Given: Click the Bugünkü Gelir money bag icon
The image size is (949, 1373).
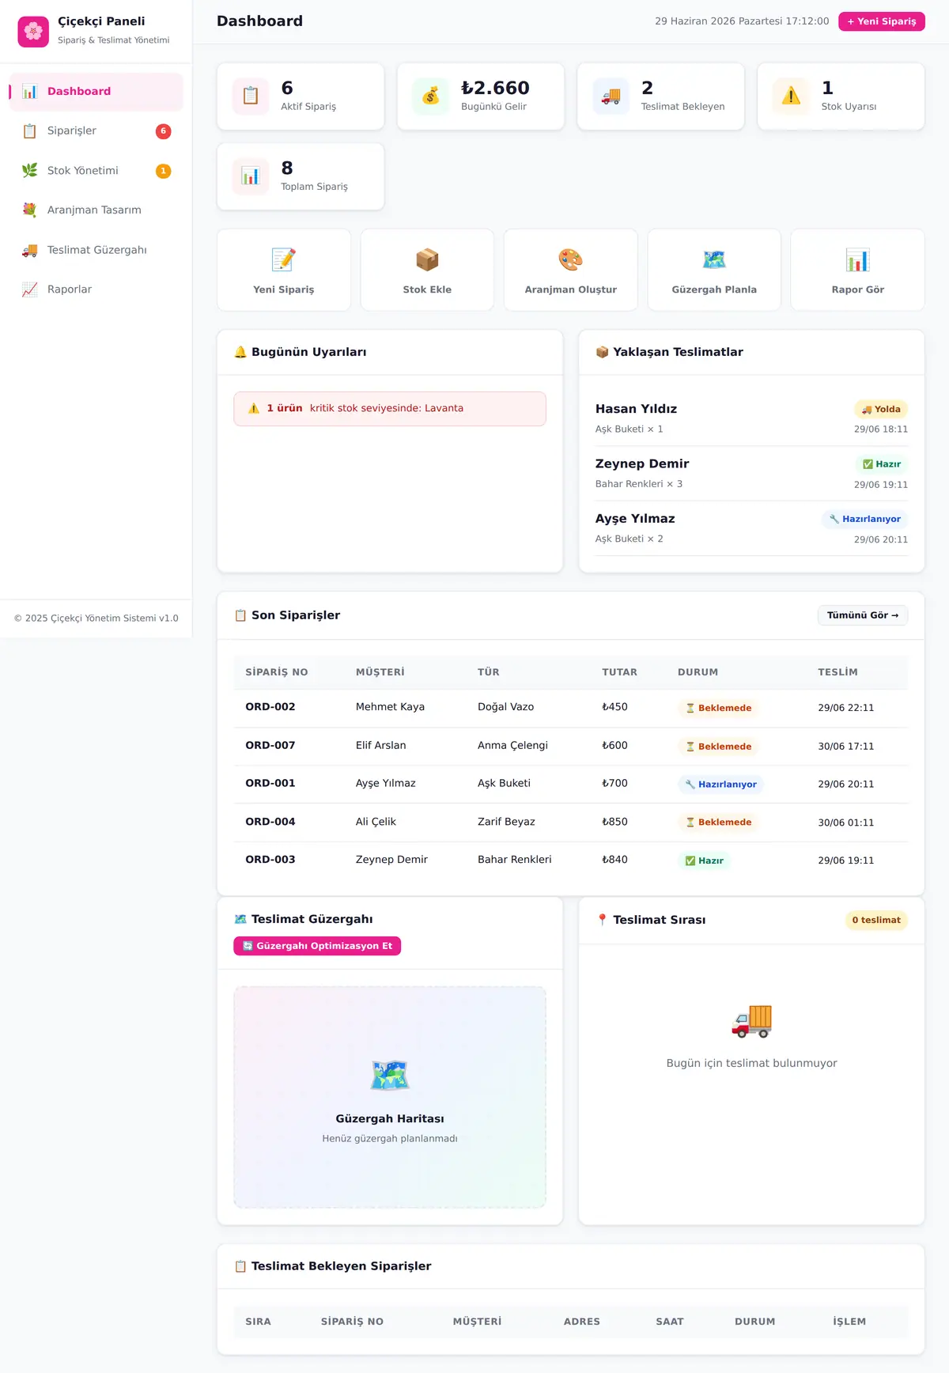Looking at the screenshot, I should click(x=431, y=96).
